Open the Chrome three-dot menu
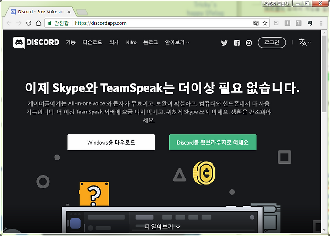Image resolution: width=330 pixels, height=236 pixels. coord(321,23)
